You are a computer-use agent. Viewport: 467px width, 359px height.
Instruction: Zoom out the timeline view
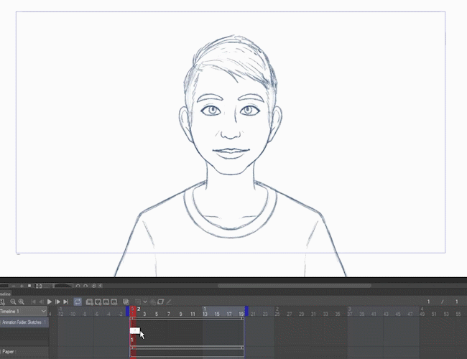13,302
